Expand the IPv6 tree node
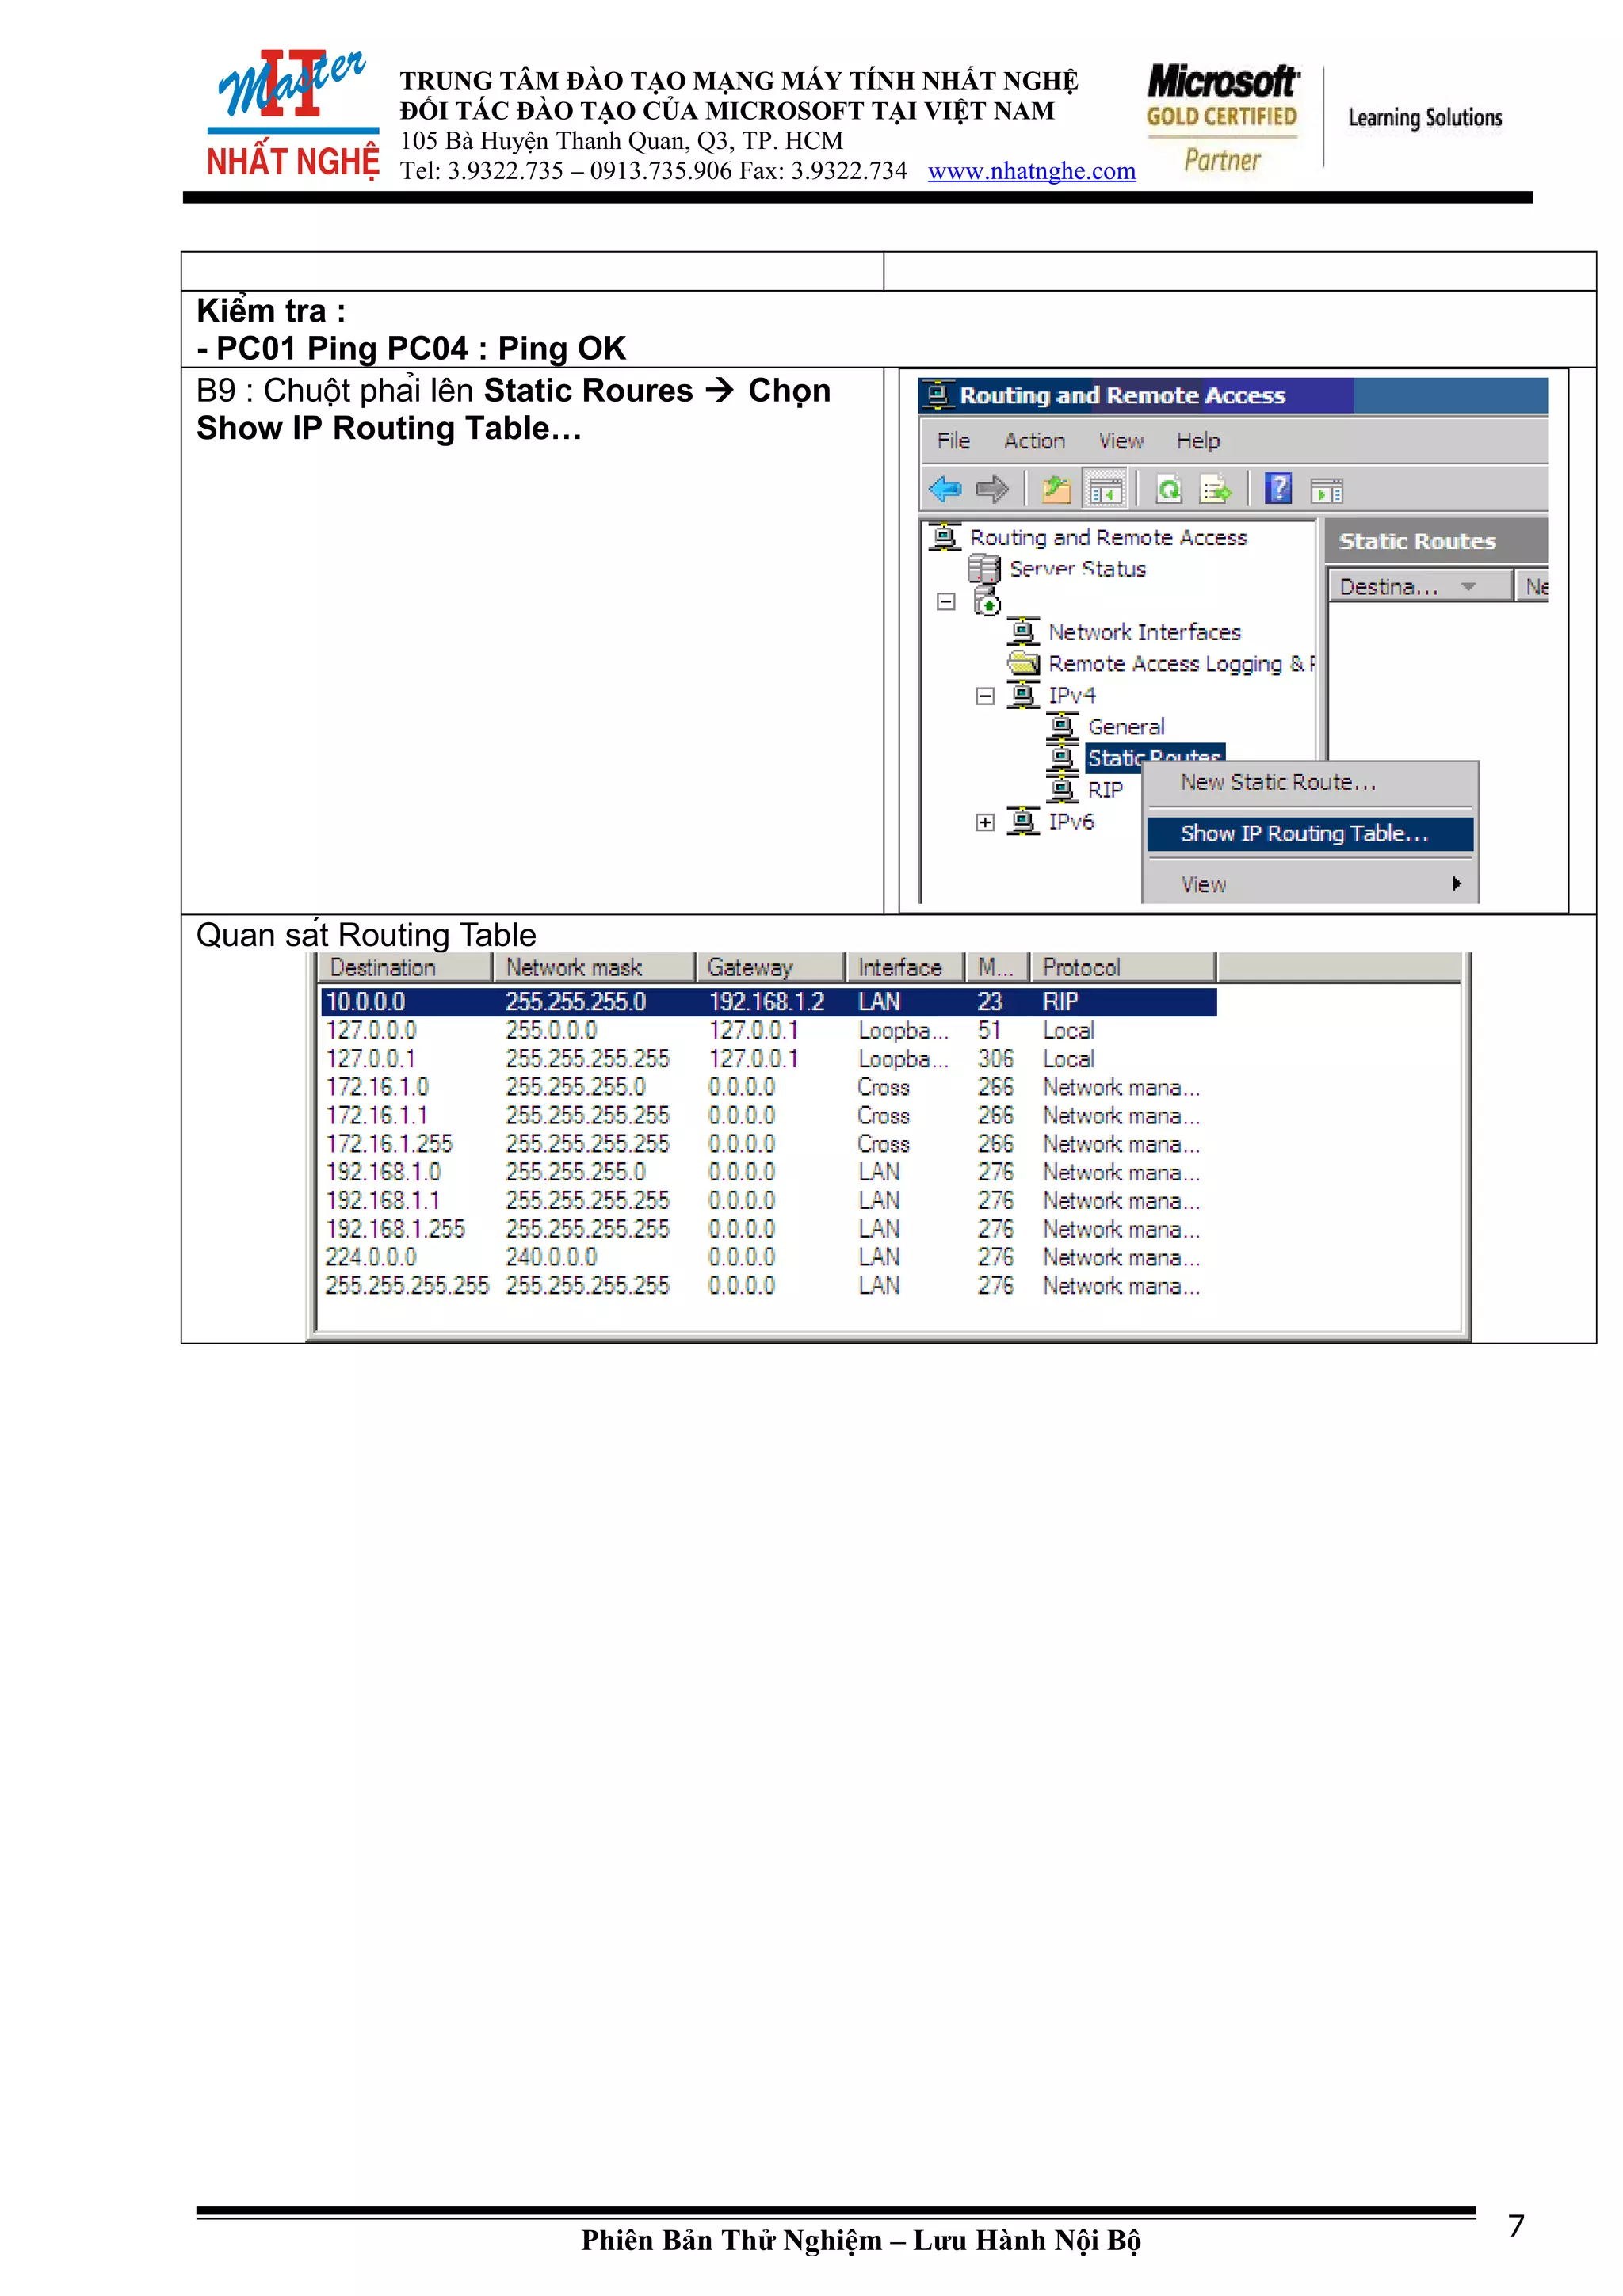Viewport: 1623px width, 2296px height. tap(985, 822)
